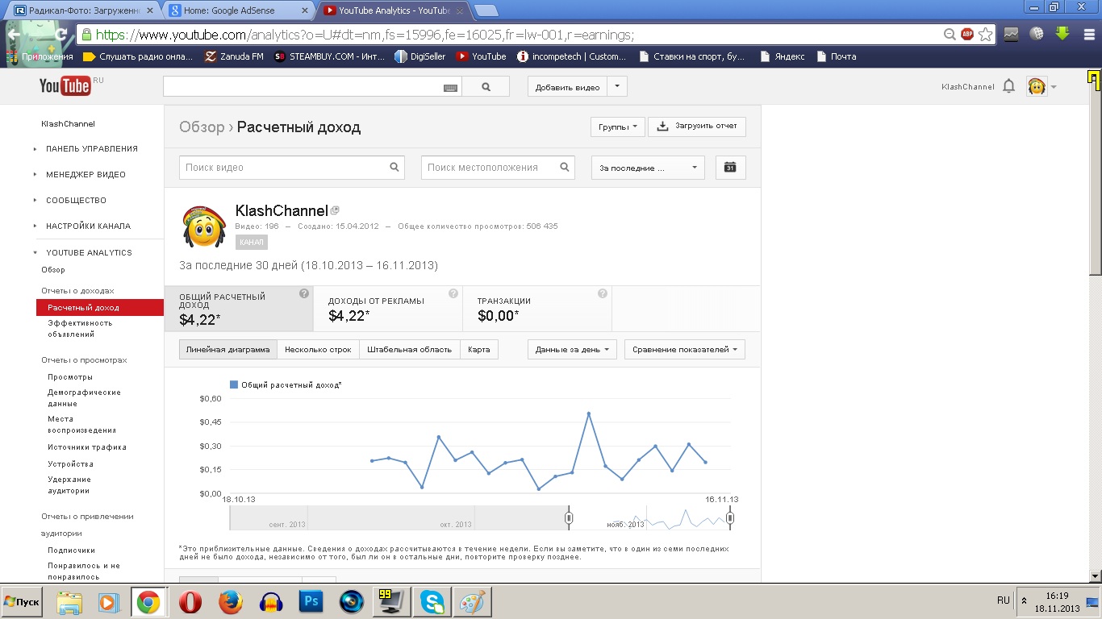Open the graph chart extension icon
1102x619 pixels.
tap(1011, 34)
